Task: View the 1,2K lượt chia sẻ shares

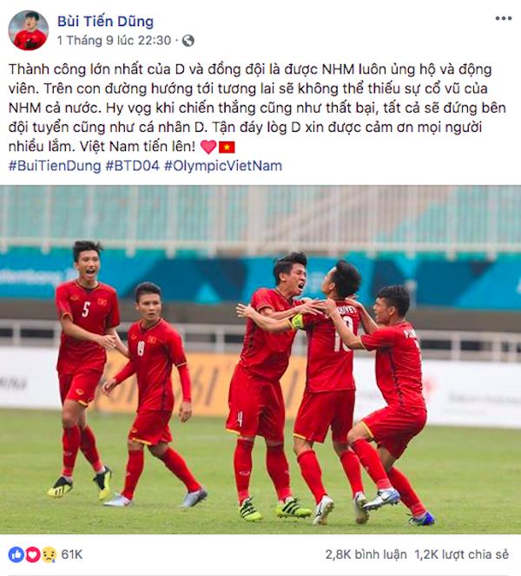Action: (x=462, y=554)
